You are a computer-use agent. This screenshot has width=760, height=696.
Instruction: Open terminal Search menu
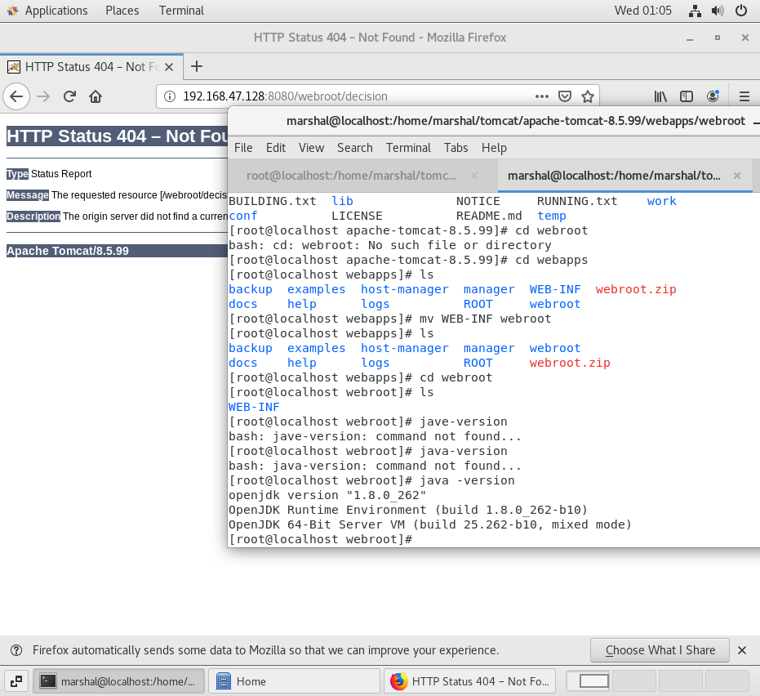click(x=355, y=148)
